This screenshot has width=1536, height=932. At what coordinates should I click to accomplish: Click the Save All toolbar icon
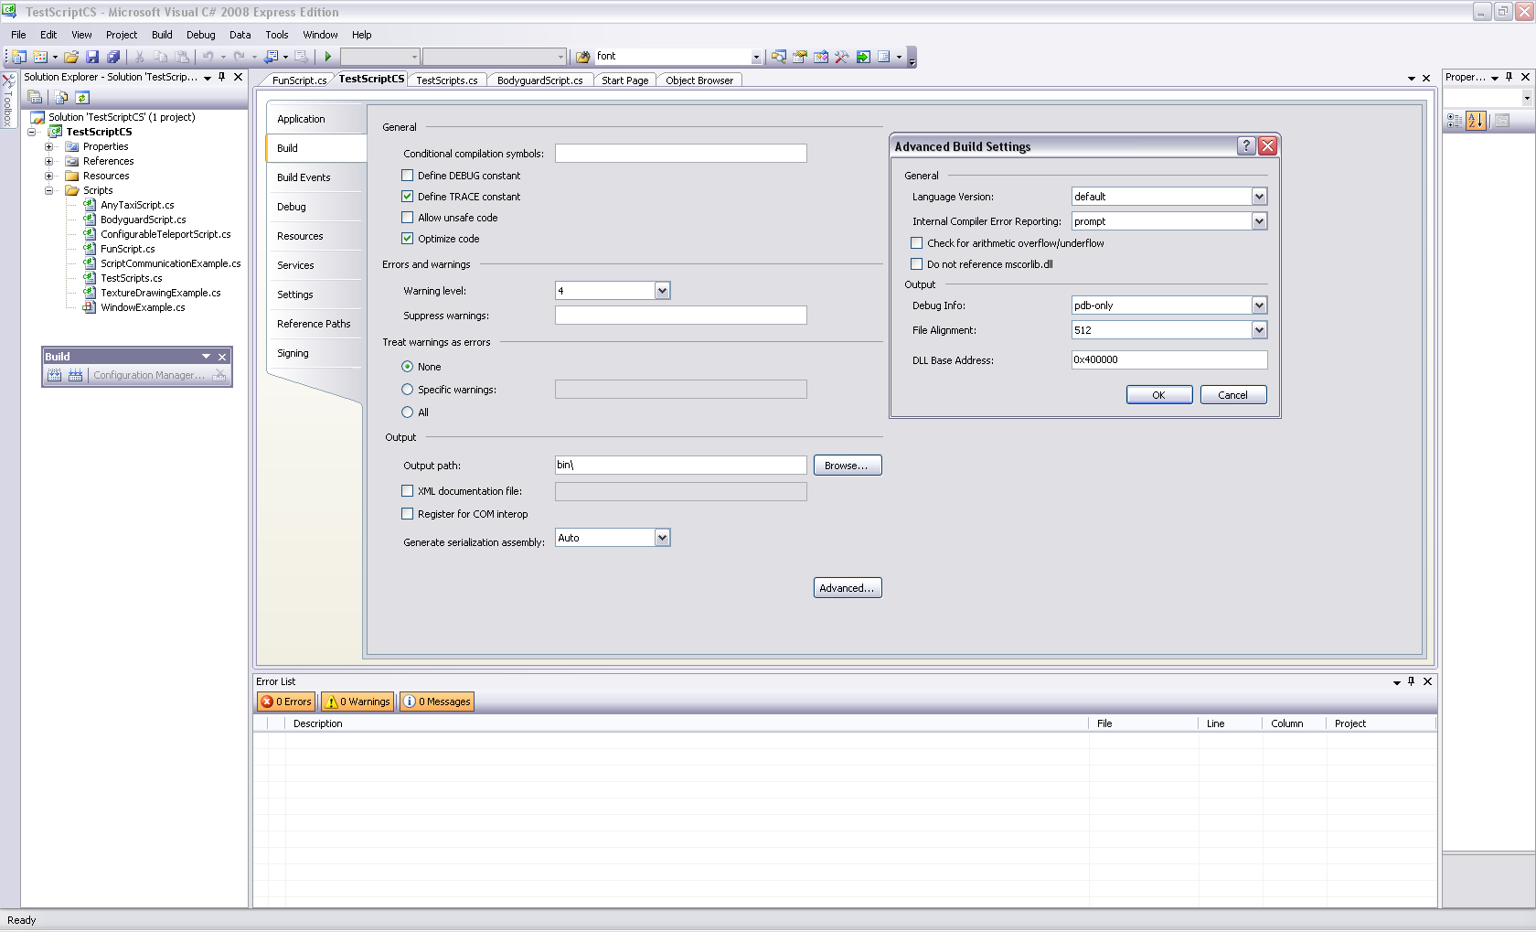point(113,57)
